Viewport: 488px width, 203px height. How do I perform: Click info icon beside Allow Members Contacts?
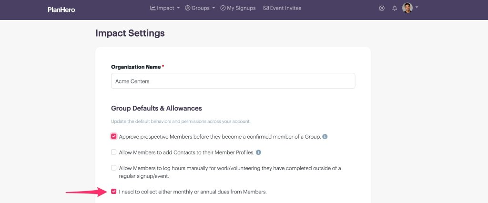pyautogui.click(x=258, y=152)
